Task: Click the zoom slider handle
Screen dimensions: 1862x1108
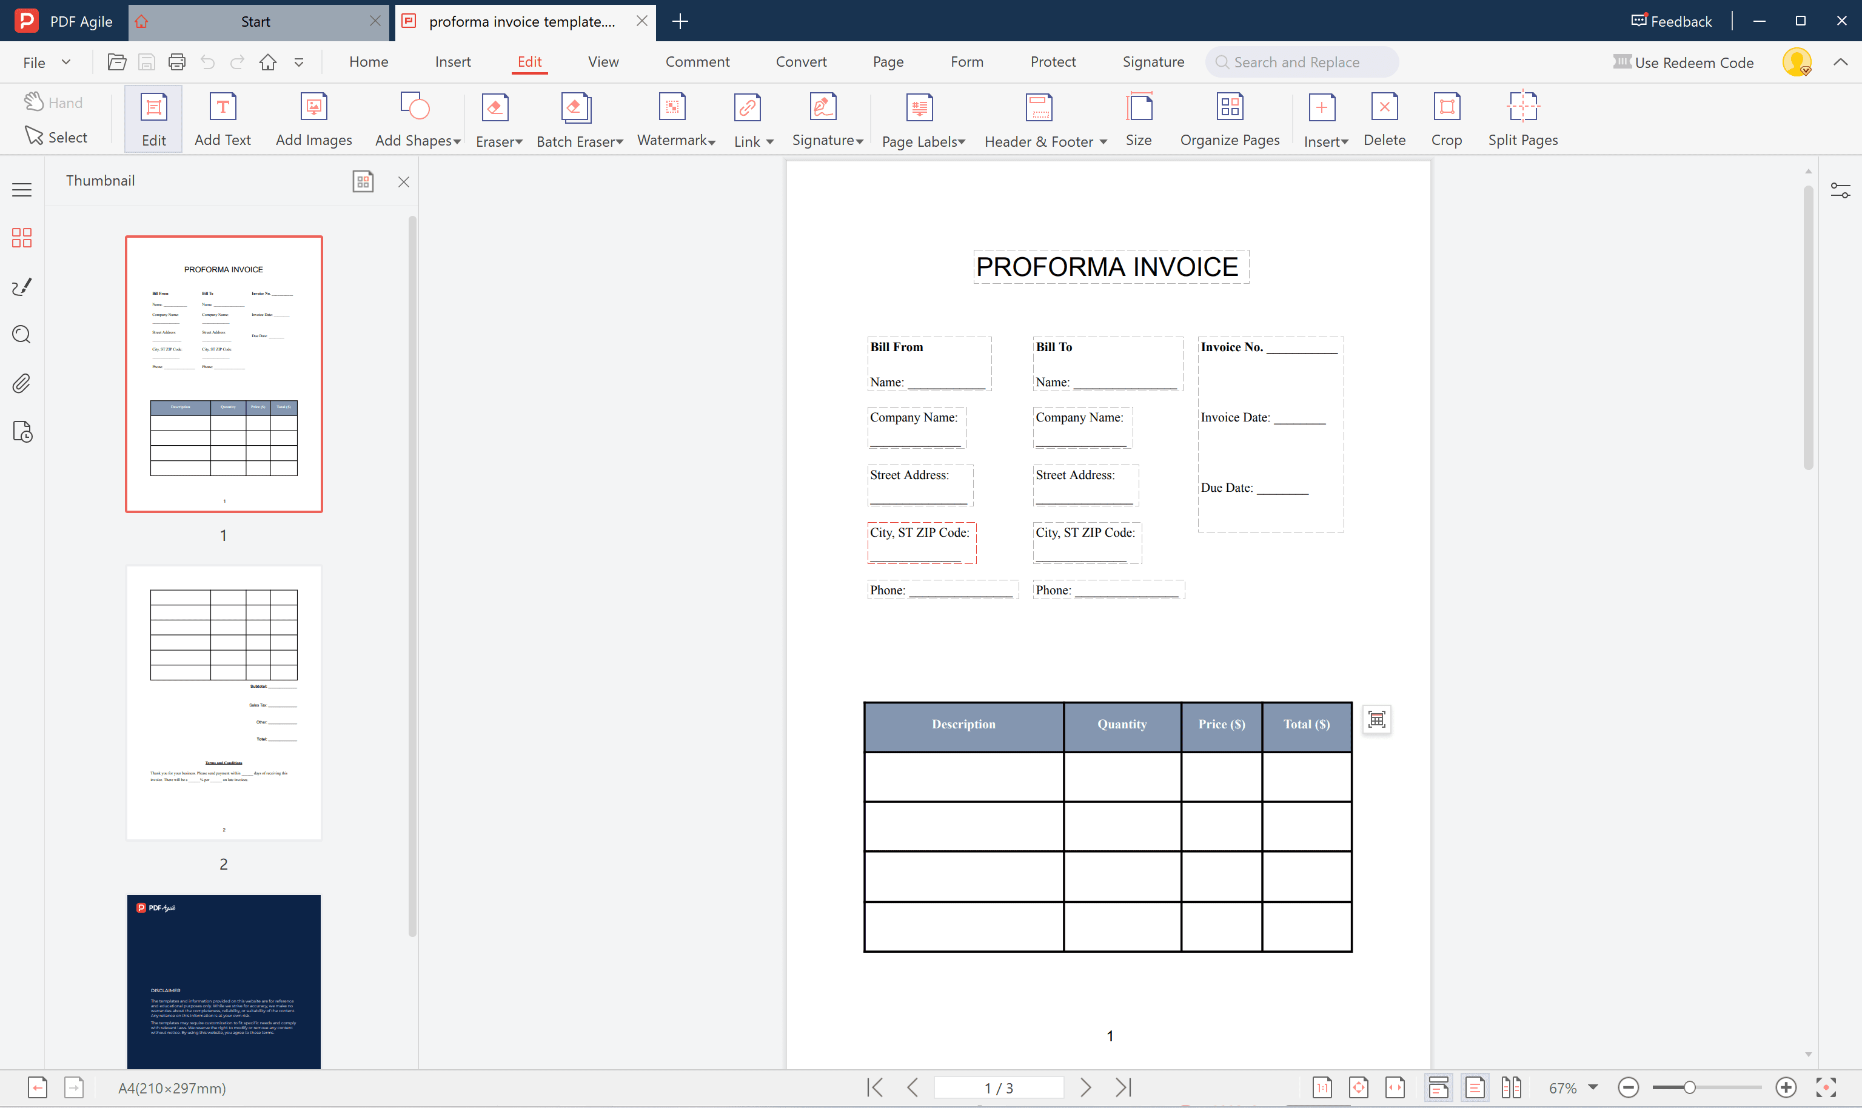Action: pos(1689,1088)
